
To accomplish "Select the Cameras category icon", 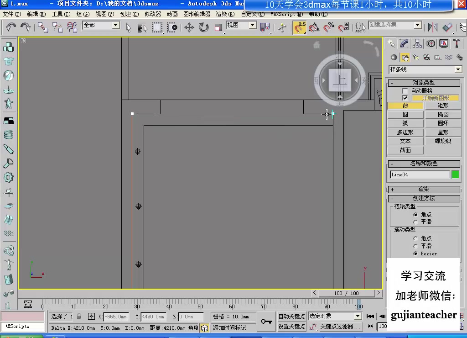I will [427, 57].
